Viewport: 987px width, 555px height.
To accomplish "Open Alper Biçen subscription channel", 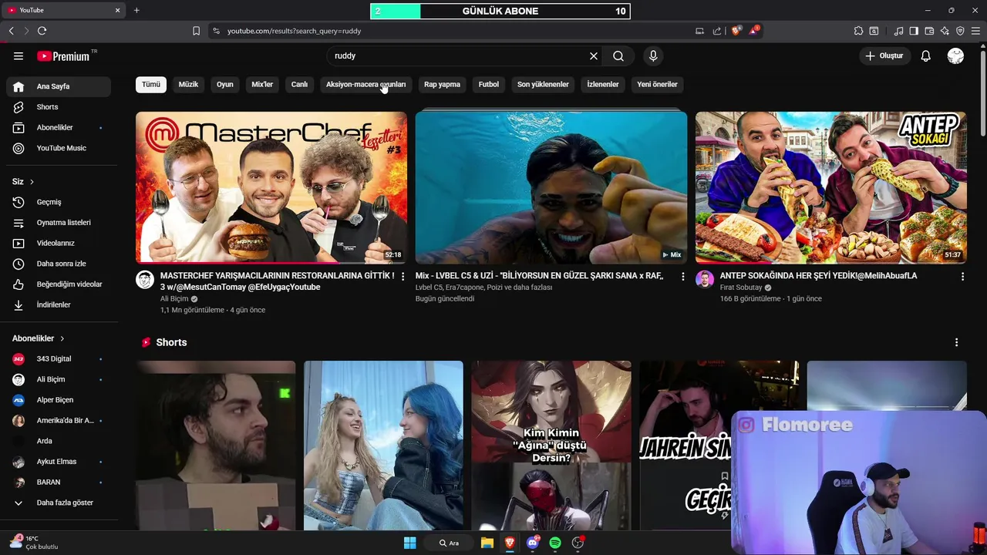I will pos(59,400).
